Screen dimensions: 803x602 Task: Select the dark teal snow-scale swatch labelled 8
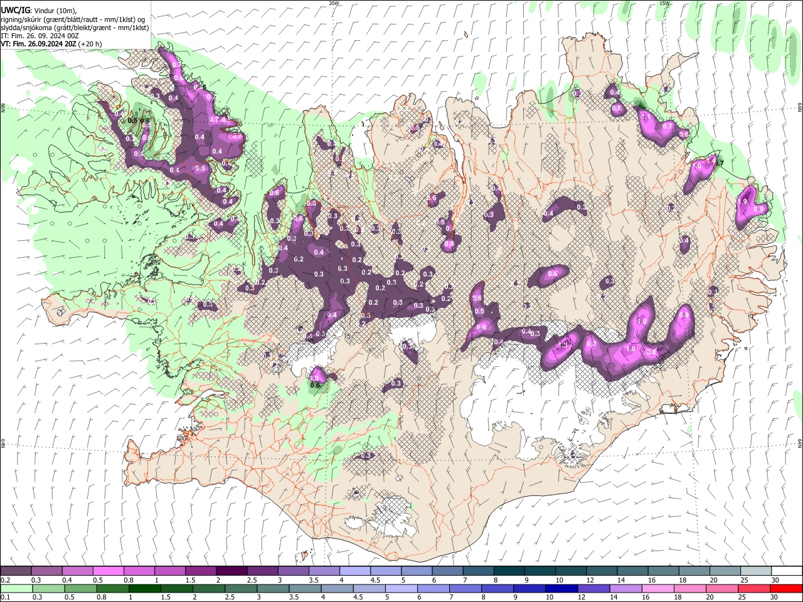(x=508, y=571)
